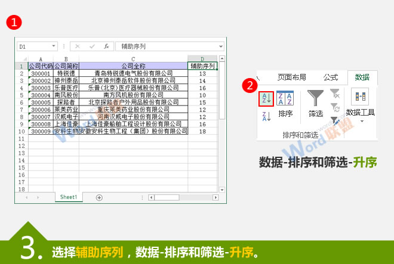Expand the formula bar with chevron
This screenshot has height=264, width=394.
tap(220, 46)
